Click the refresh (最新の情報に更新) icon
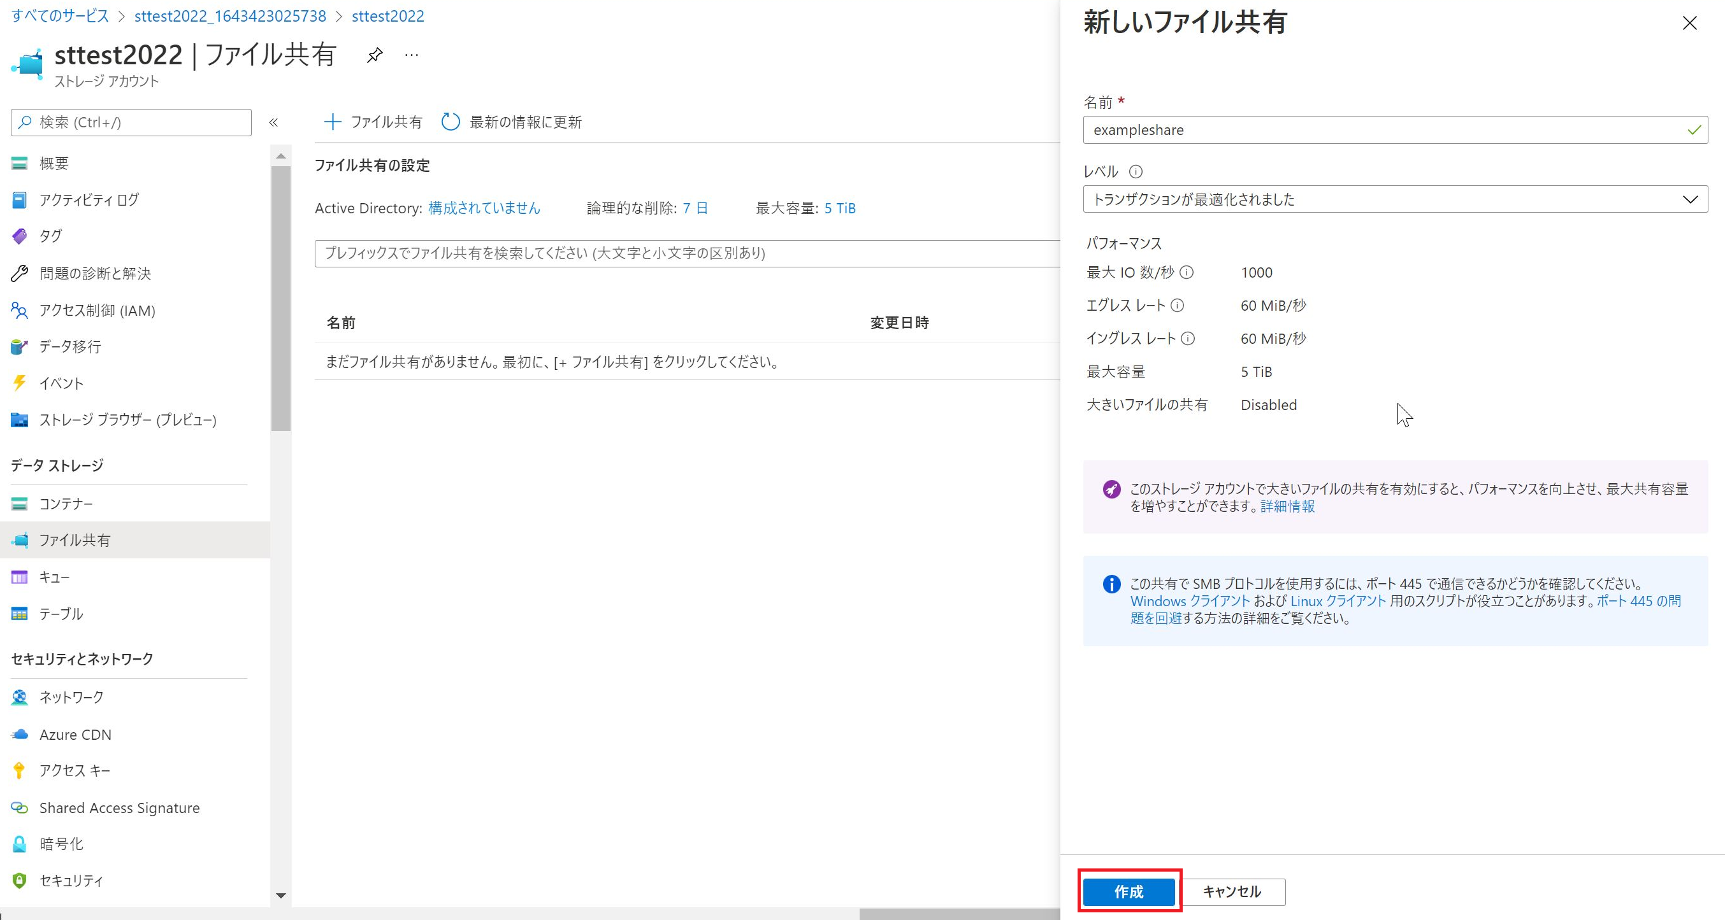Viewport: 1725px width, 920px height. tap(451, 122)
